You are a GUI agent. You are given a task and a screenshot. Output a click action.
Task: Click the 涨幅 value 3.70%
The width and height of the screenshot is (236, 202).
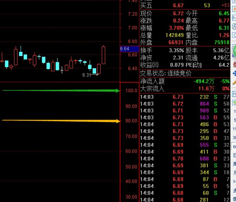176,28
